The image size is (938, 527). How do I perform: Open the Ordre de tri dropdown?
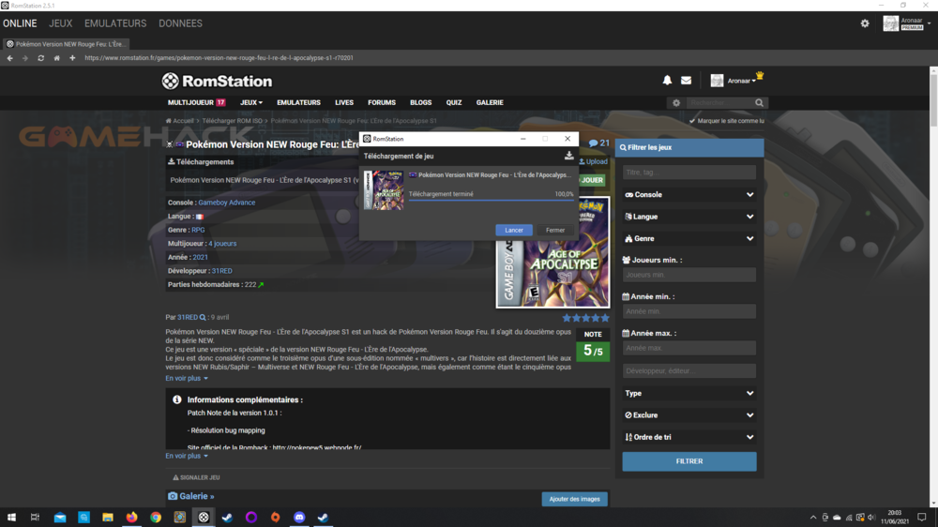coord(689,437)
